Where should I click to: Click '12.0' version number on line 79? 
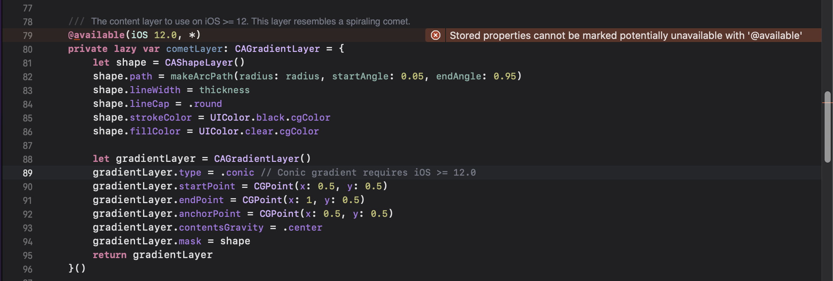pyautogui.click(x=165, y=35)
